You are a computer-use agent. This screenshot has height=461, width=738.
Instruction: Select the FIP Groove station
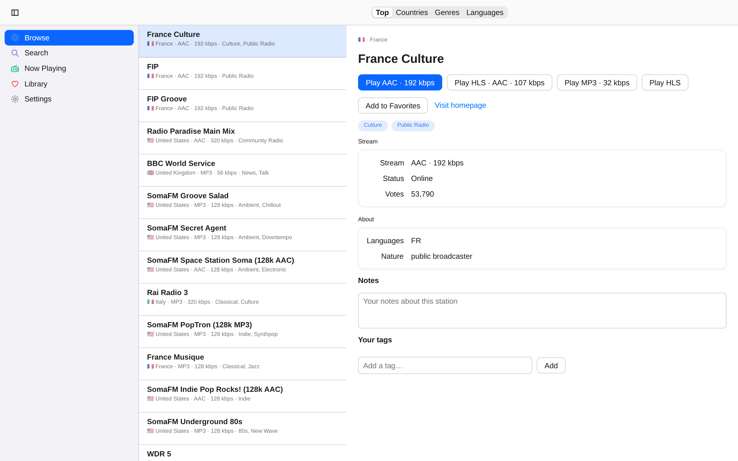[242, 106]
